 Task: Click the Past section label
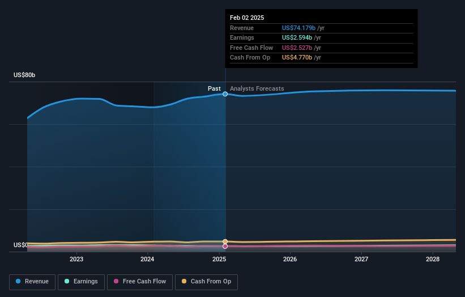tap(214, 88)
